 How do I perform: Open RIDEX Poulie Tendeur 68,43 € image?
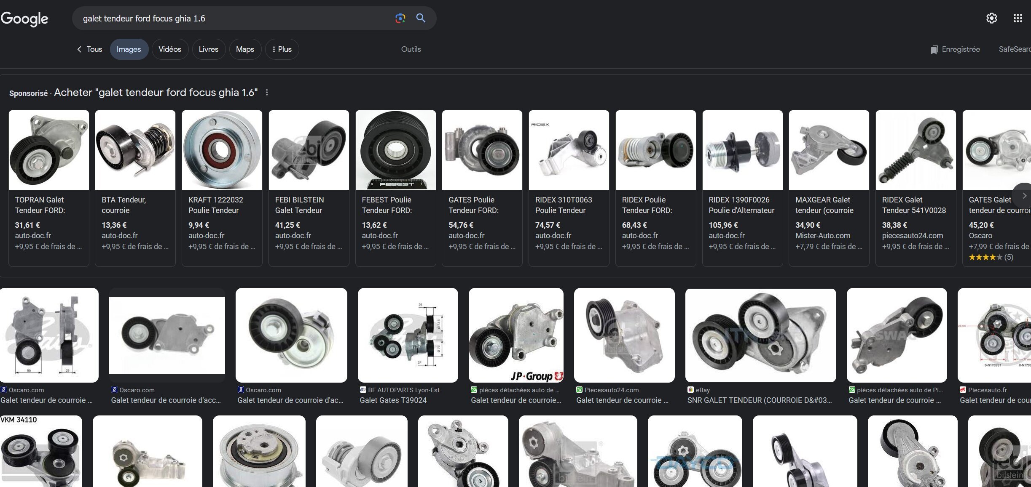point(656,150)
